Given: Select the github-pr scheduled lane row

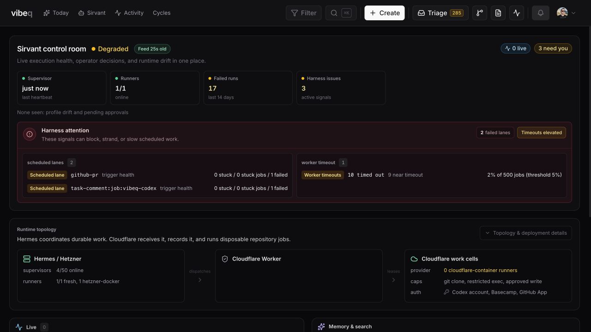Looking at the screenshot, I should 157,175.
